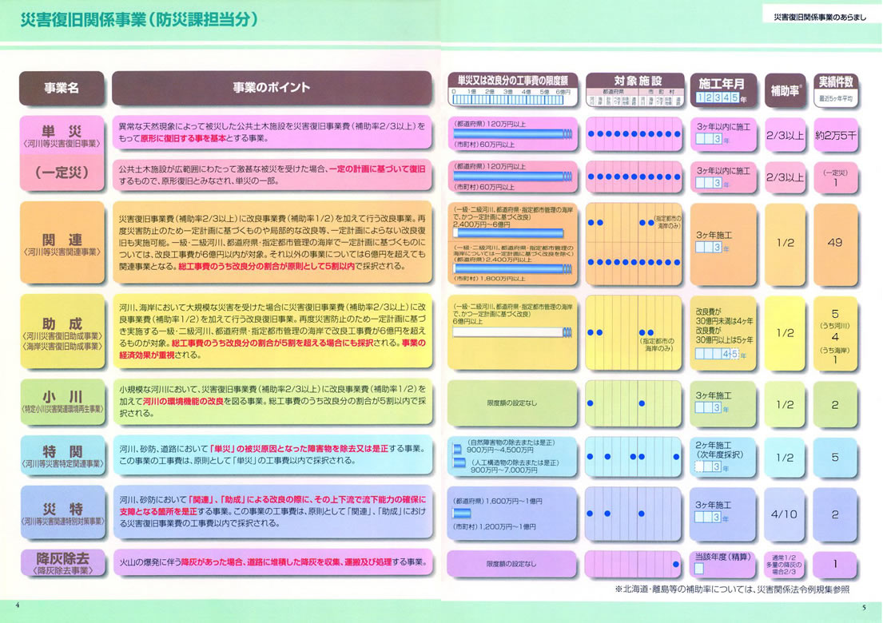Click the 降灰除去 project name cell
The height and width of the screenshot is (623, 883).
coord(62,563)
